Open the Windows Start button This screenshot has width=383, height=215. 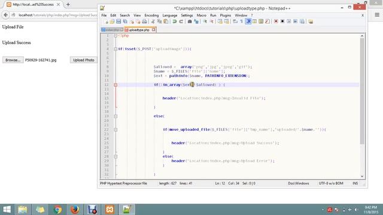tap(7, 210)
